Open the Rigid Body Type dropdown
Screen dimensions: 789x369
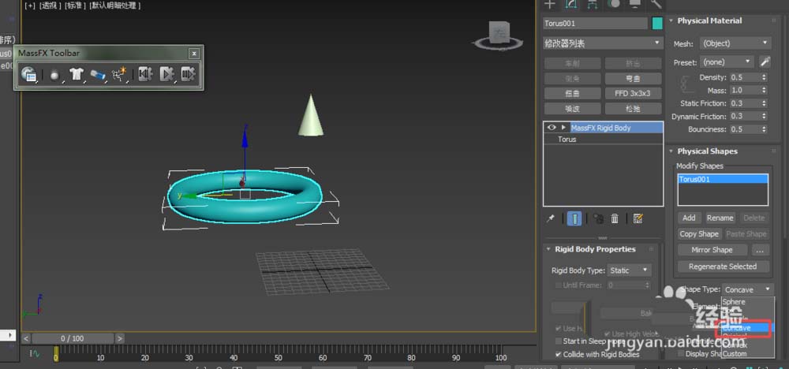coord(630,270)
